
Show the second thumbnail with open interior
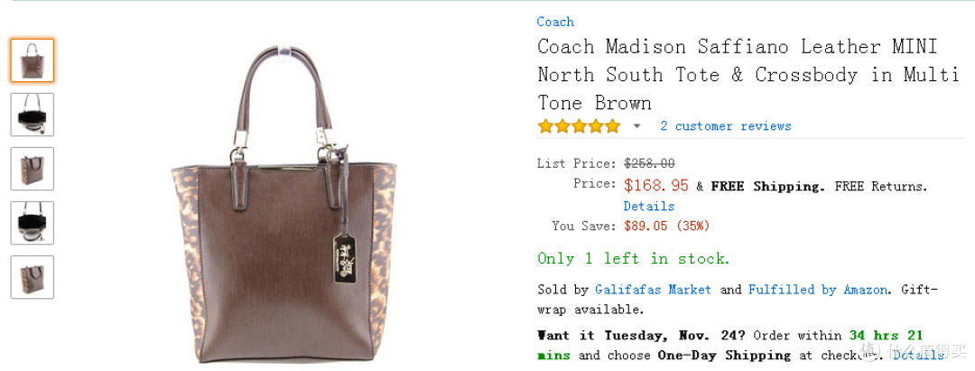point(32,115)
